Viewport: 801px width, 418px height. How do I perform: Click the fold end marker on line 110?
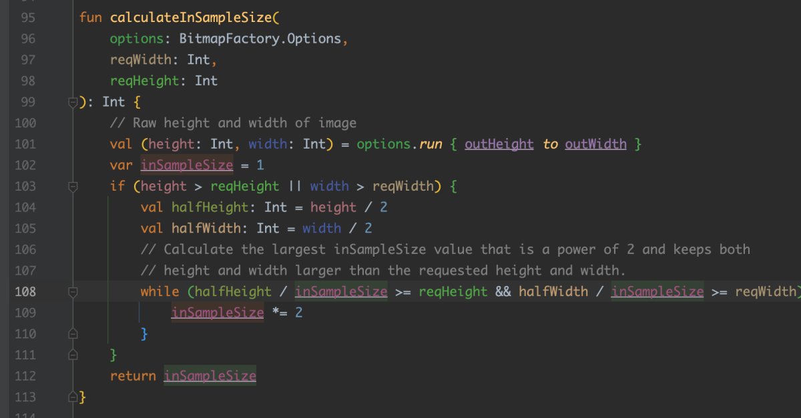click(73, 334)
